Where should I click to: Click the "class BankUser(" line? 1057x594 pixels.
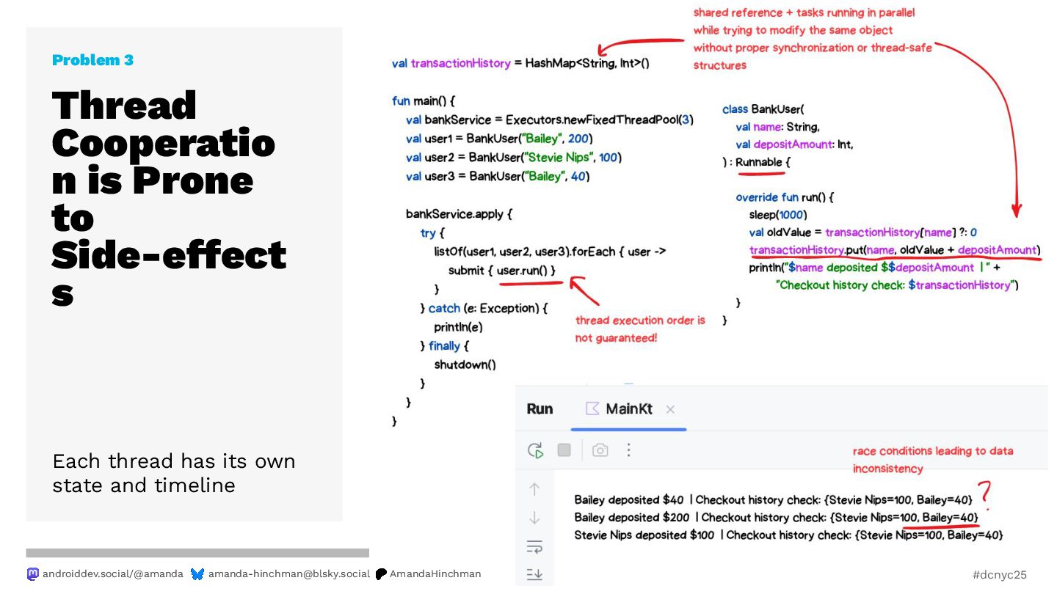click(763, 109)
